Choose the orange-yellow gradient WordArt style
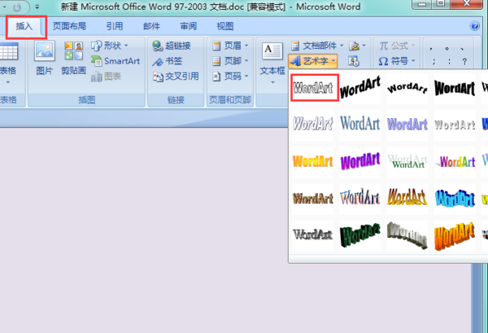This screenshot has height=333, width=488. click(313, 162)
